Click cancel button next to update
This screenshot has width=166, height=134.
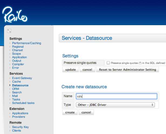[87, 70]
